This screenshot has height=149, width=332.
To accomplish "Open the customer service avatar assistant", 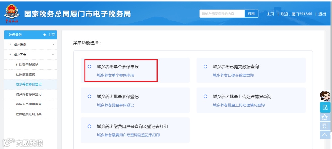I will coord(325,96).
